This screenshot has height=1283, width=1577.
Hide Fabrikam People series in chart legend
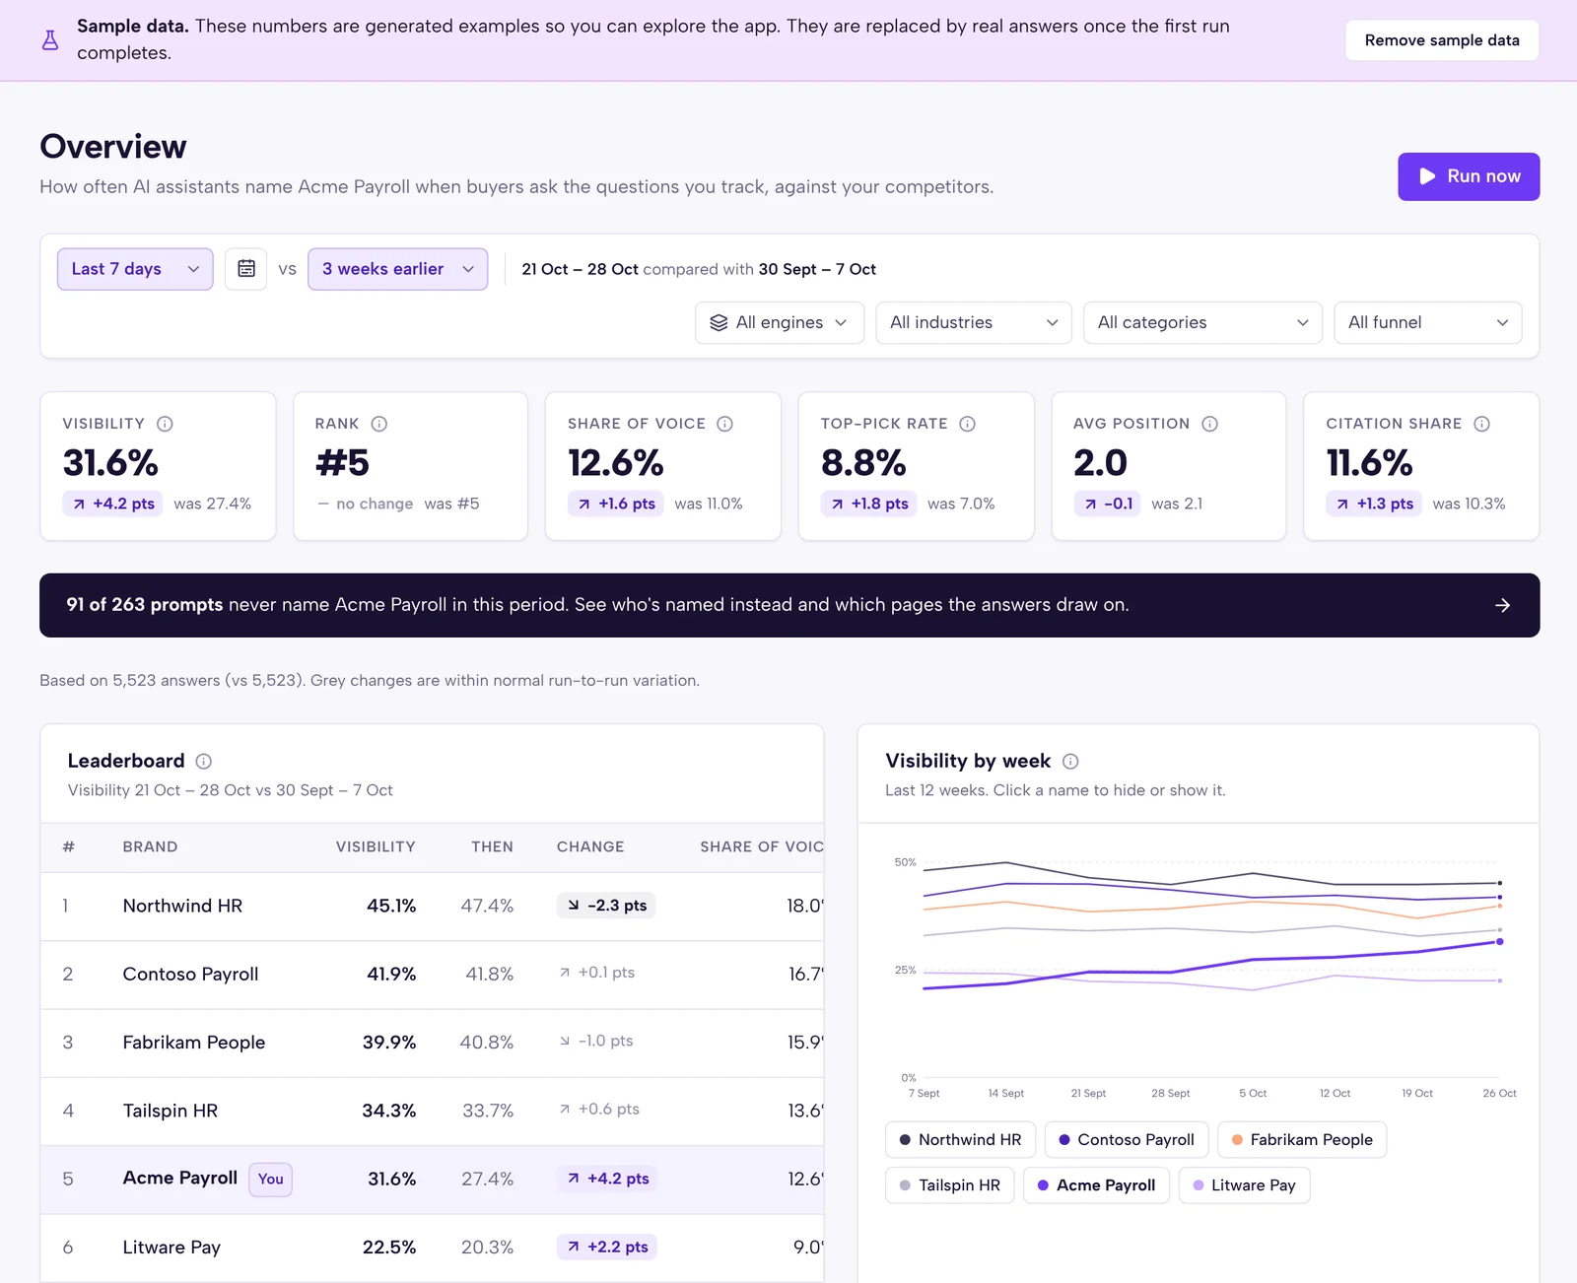tap(1302, 1140)
